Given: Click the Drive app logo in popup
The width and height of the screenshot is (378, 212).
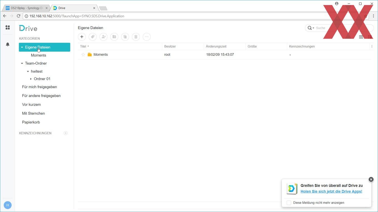Looking at the screenshot, I should (292, 189).
